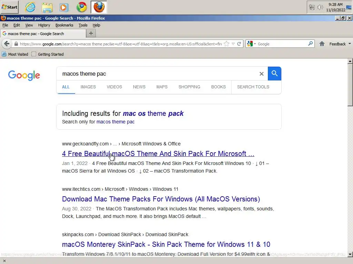
Task: Click the search bar magnifier icon
Action: pos(311,44)
